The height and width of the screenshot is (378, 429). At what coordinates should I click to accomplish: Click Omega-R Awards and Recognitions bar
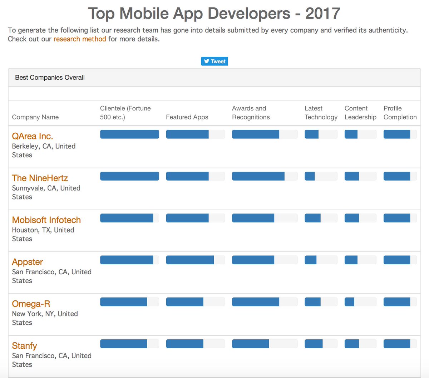point(265,302)
